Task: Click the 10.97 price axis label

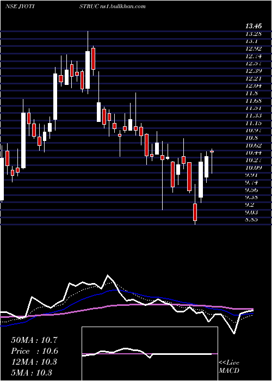Action: point(254,131)
